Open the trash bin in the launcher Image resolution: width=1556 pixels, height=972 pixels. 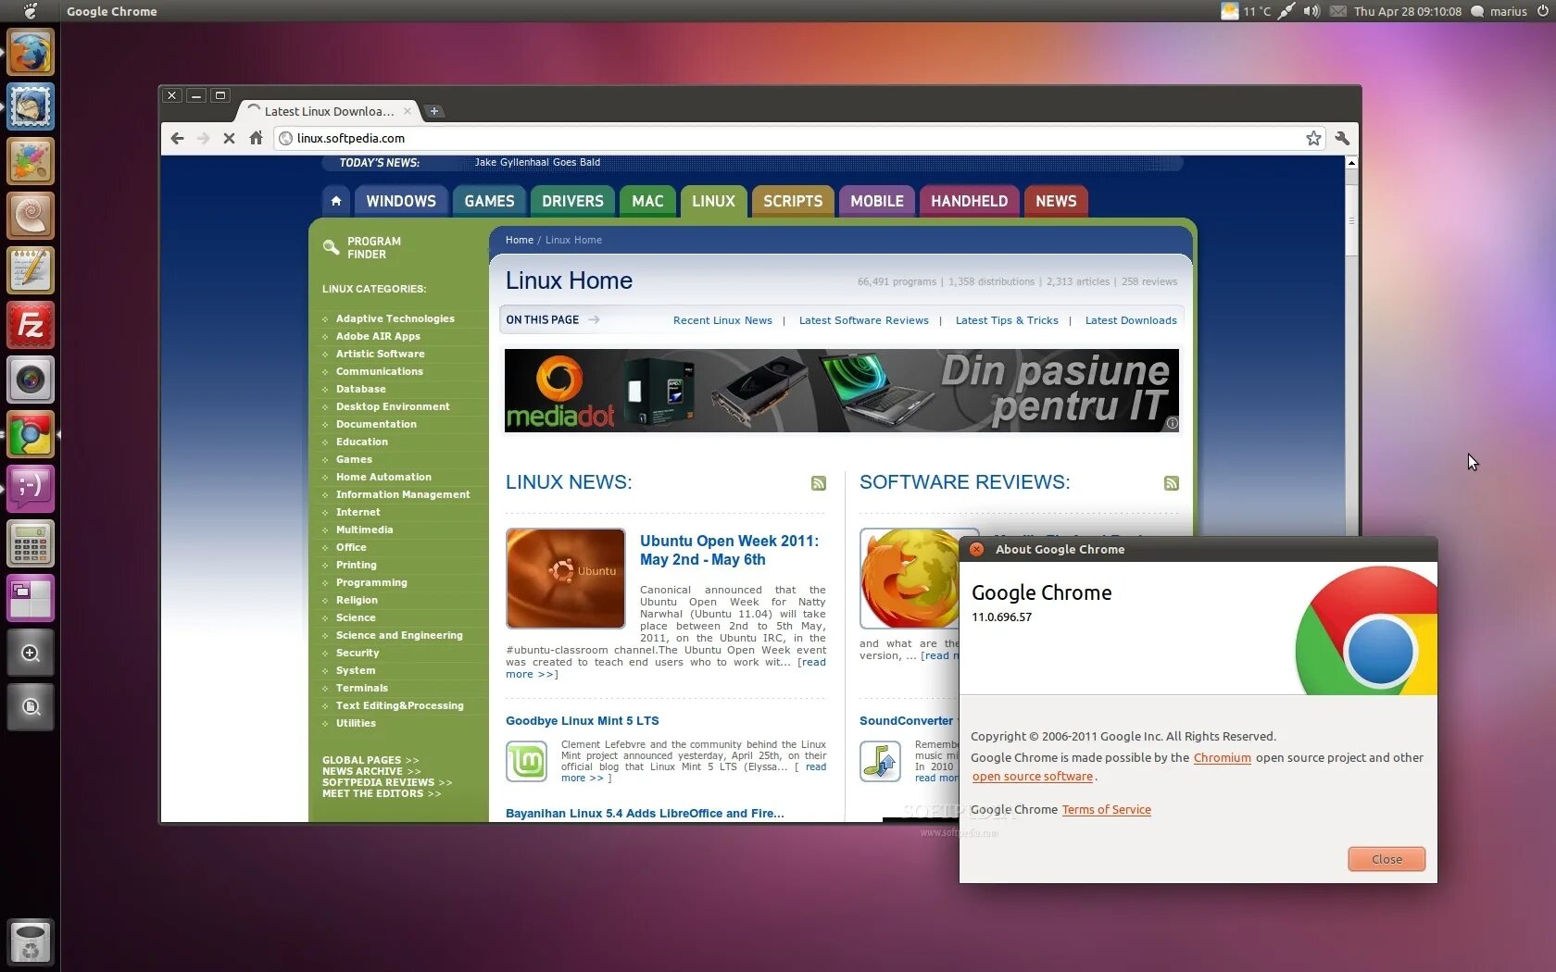click(x=31, y=941)
